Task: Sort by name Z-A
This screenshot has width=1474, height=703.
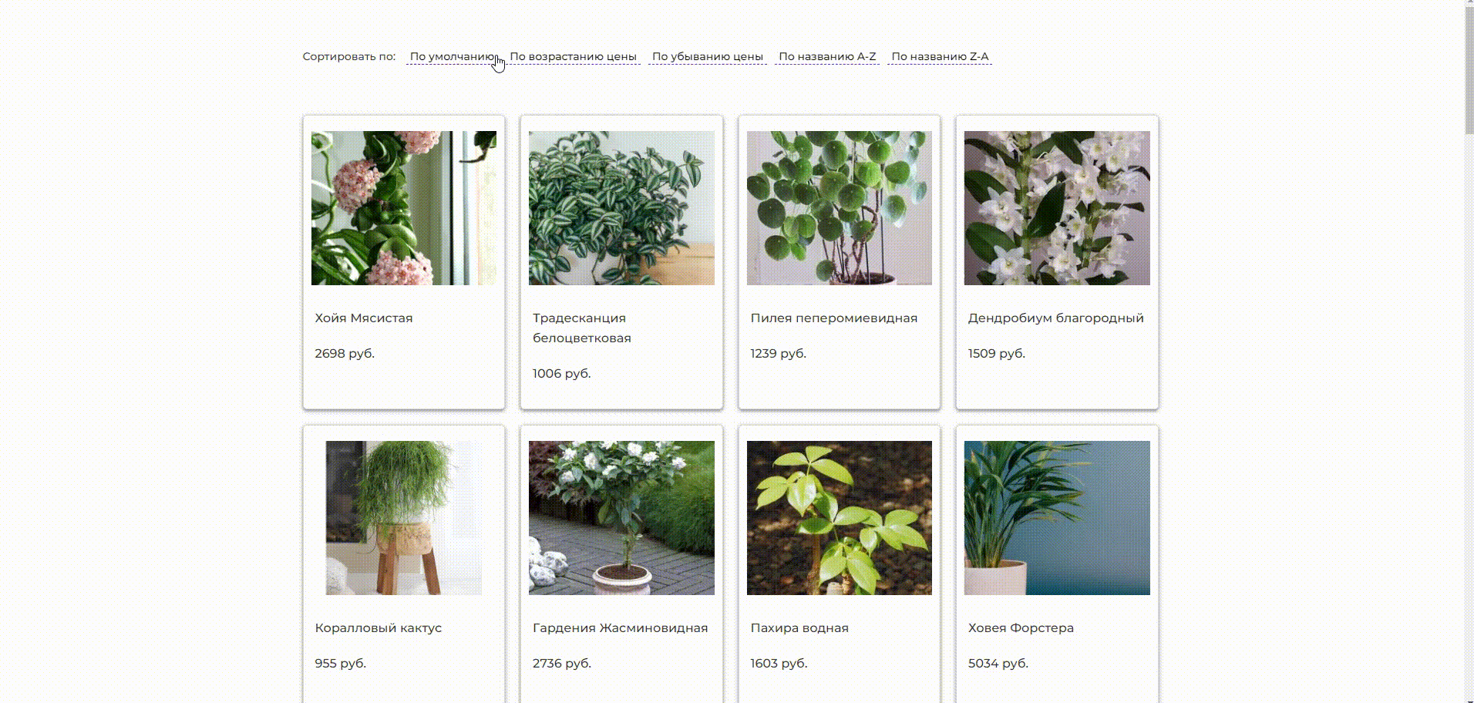Action: click(x=940, y=56)
